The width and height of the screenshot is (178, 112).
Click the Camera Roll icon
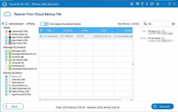pos(10,31)
